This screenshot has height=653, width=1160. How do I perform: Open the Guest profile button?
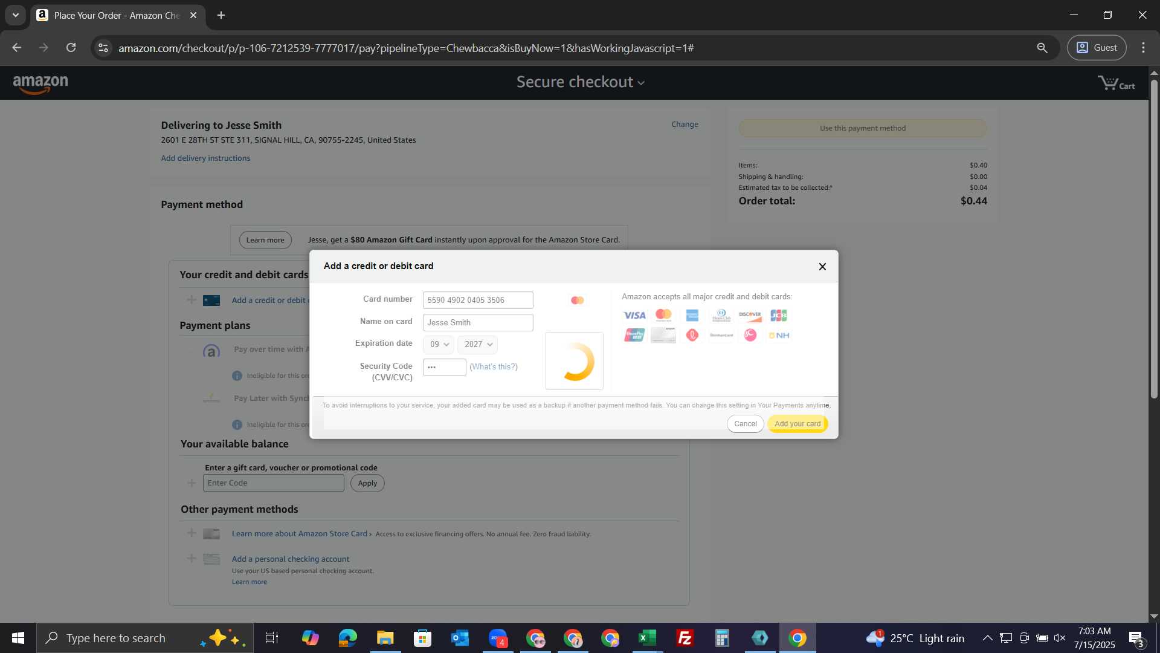[x=1097, y=47]
